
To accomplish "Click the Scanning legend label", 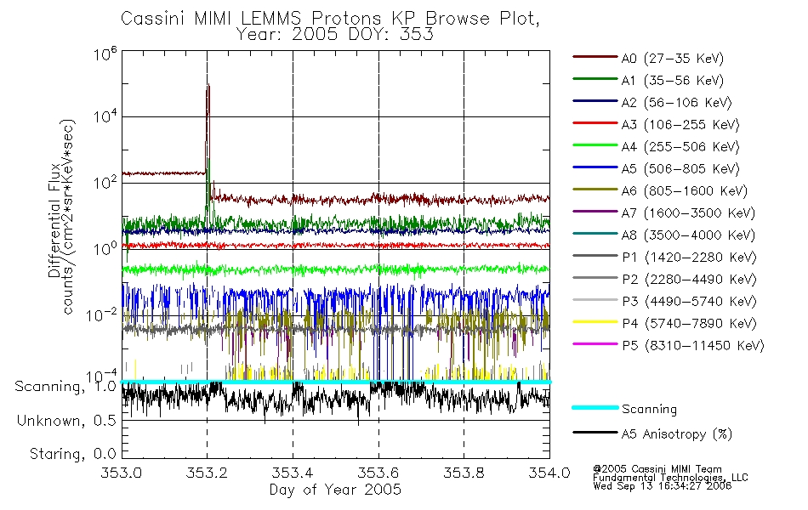I will [x=649, y=410].
